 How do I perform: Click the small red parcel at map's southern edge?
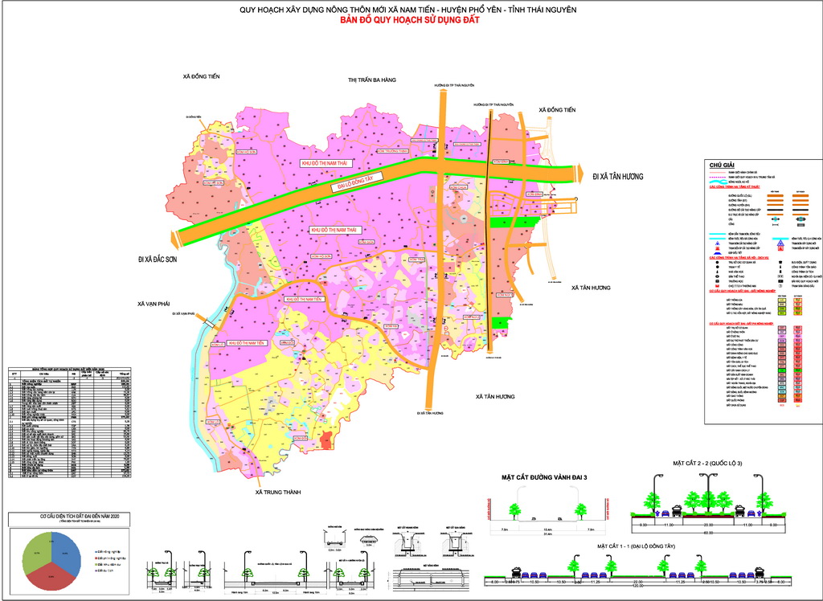click(326, 440)
